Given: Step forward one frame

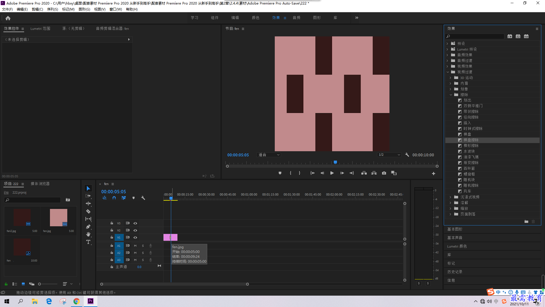Looking at the screenshot, I should point(342,173).
